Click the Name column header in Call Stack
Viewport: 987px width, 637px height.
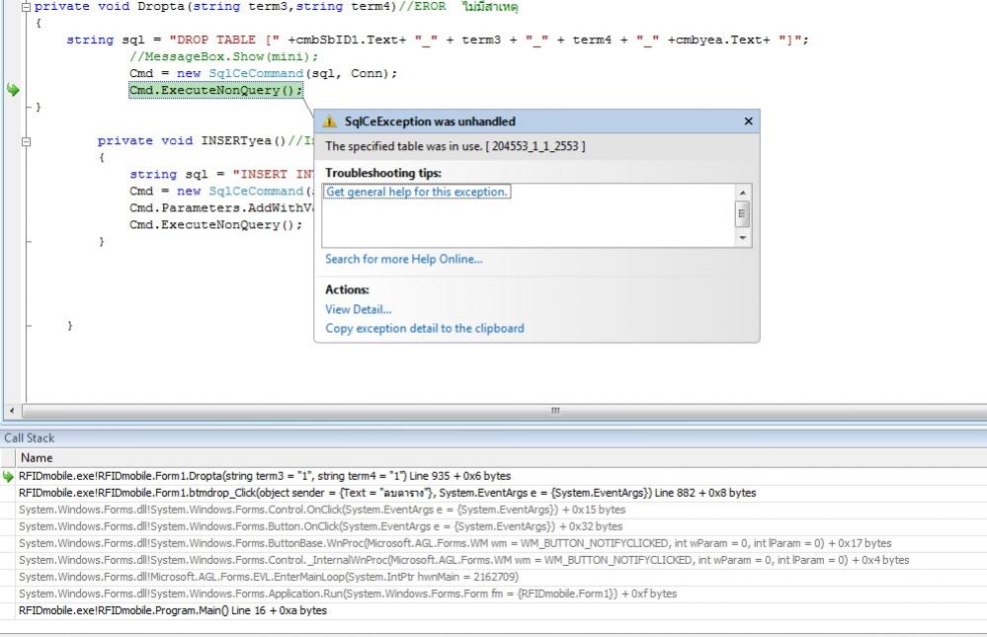point(37,457)
